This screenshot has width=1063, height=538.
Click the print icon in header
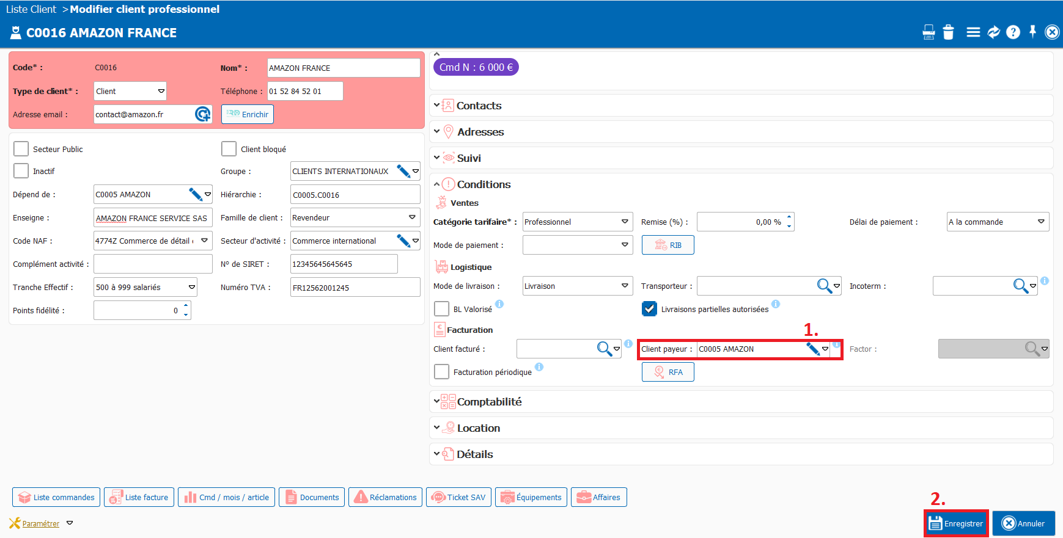click(x=929, y=32)
